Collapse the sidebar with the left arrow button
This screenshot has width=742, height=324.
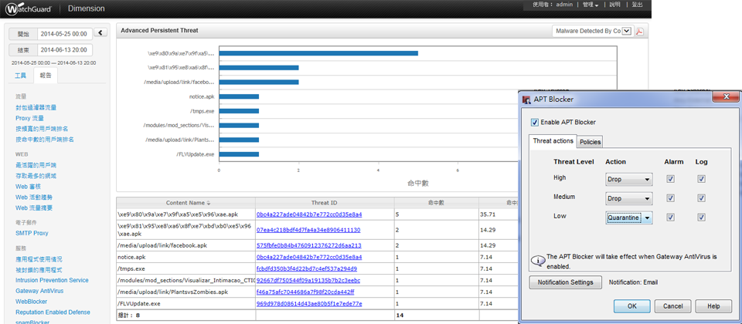click(x=100, y=33)
